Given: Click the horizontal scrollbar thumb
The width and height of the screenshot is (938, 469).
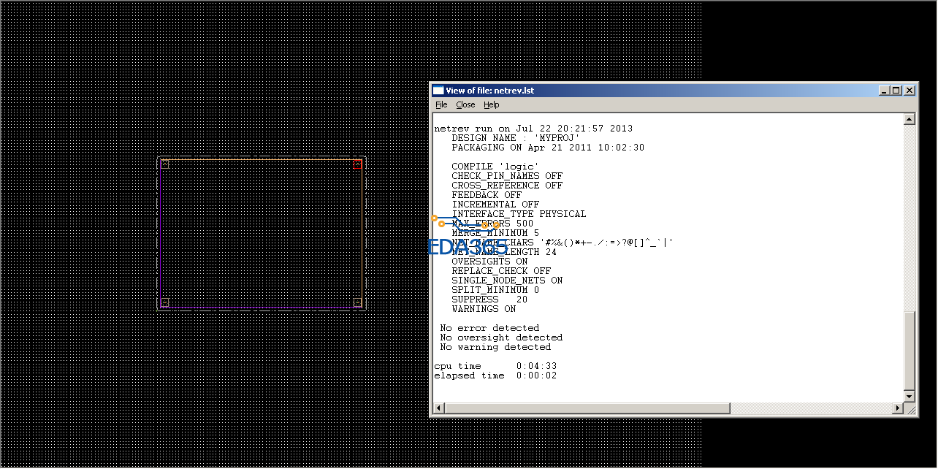Looking at the screenshot, I should (x=587, y=408).
